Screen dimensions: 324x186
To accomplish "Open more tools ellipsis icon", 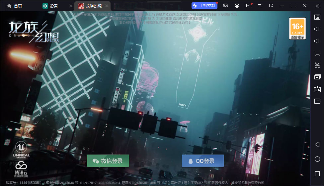I will point(317,101).
